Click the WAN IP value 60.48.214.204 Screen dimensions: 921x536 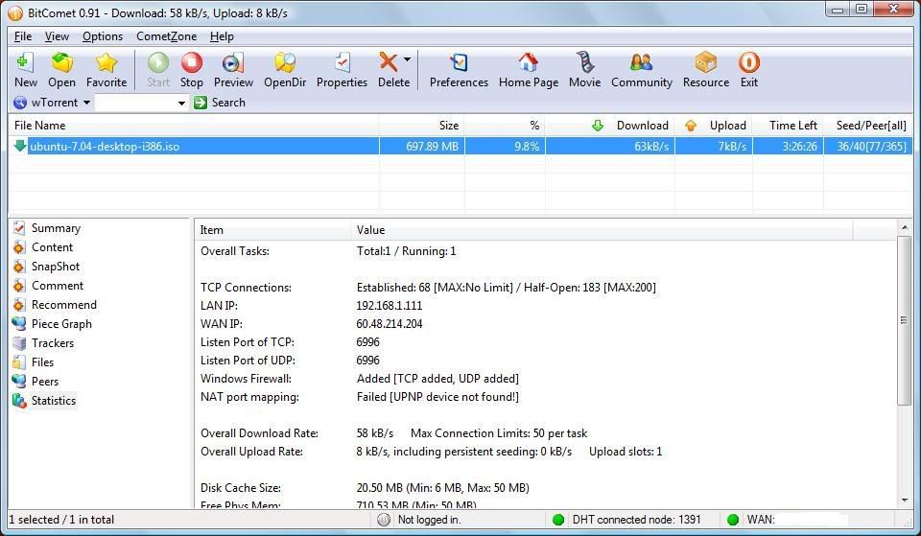390,324
